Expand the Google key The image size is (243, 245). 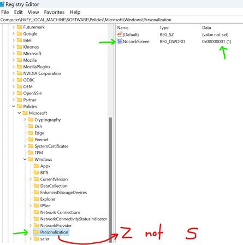pos(14,34)
